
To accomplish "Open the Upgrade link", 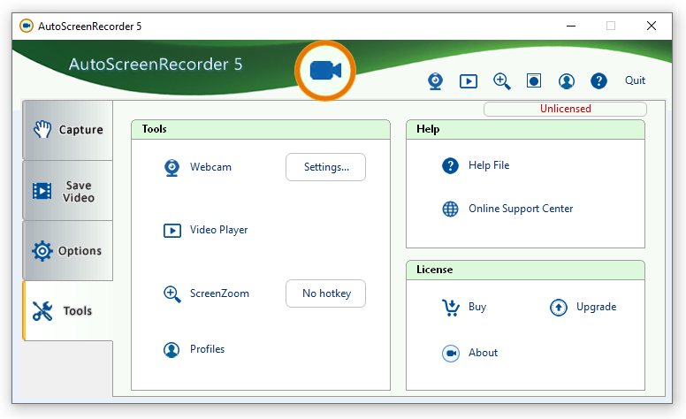I will click(597, 307).
